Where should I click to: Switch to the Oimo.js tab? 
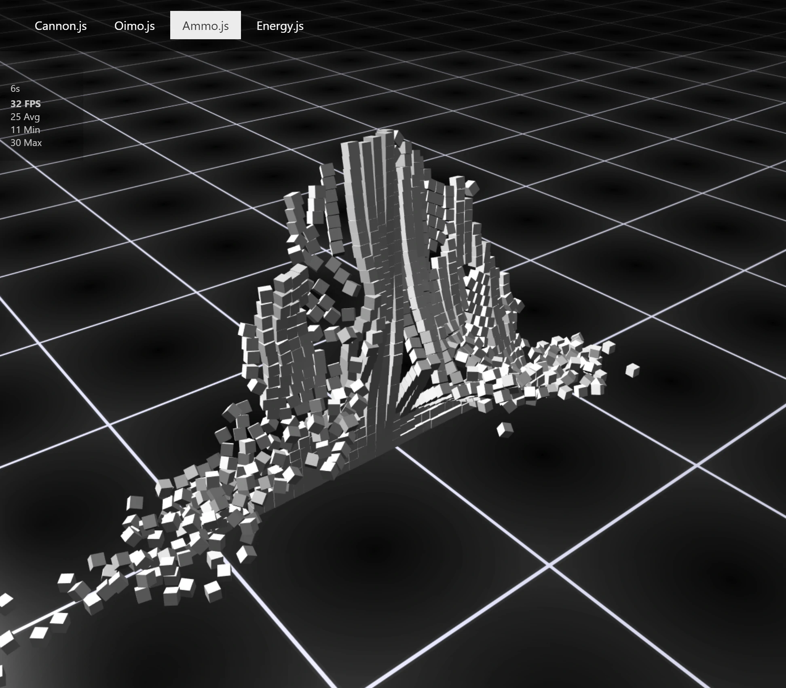click(x=135, y=25)
